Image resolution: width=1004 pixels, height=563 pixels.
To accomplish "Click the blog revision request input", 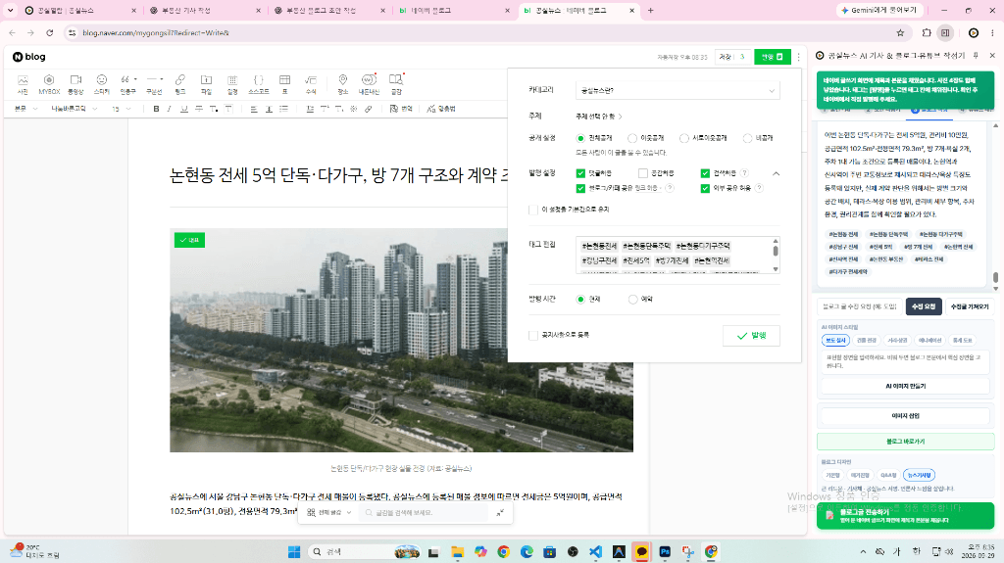I will coord(860,306).
